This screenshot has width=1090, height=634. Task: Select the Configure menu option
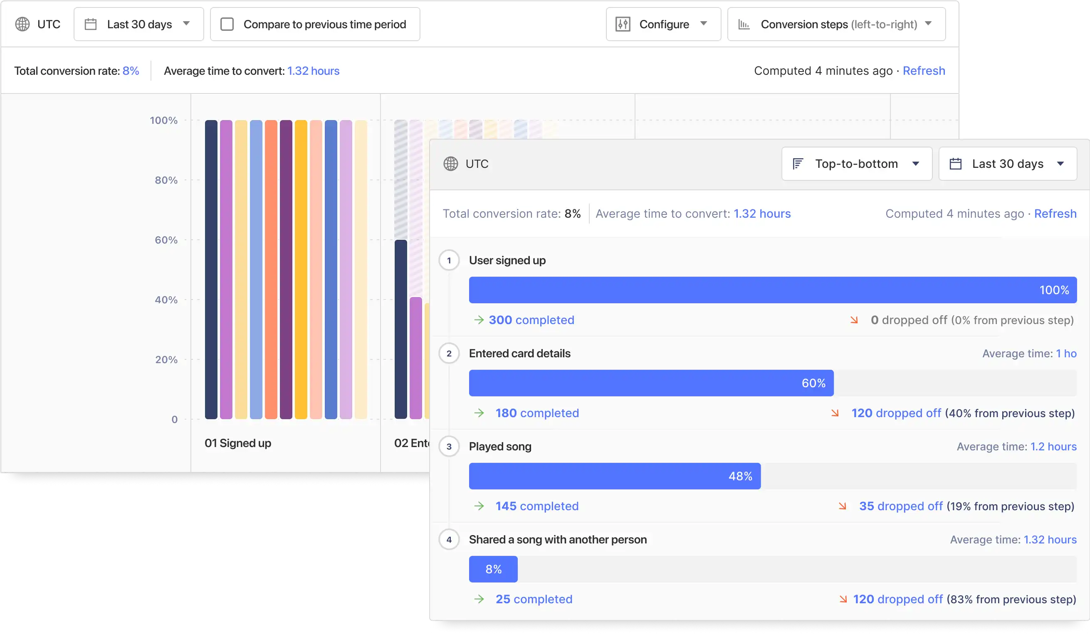662,24
